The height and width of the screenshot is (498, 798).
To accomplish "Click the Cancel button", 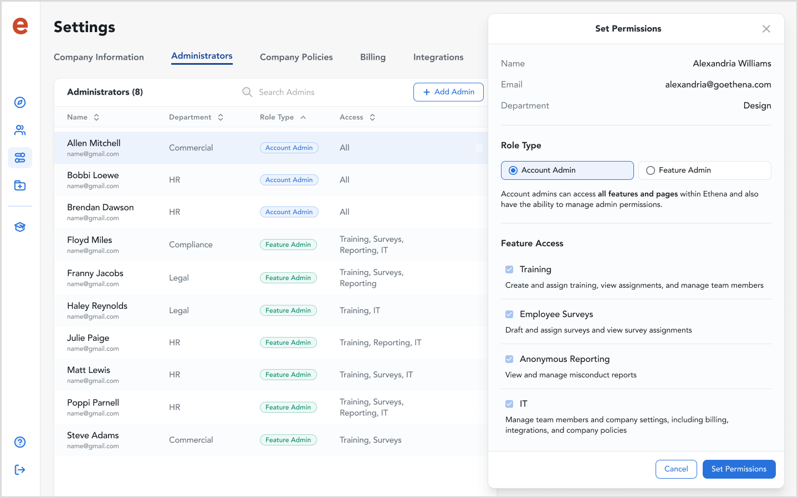I will pos(676,469).
